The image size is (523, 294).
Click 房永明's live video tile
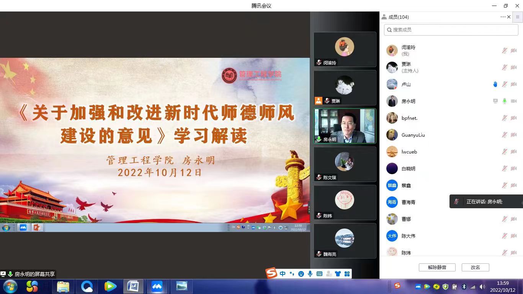pos(345,126)
